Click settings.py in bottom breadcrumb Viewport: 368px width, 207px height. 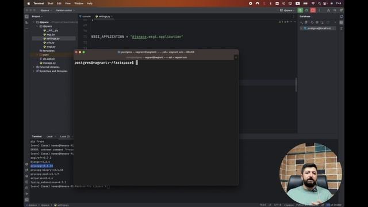tap(62, 205)
